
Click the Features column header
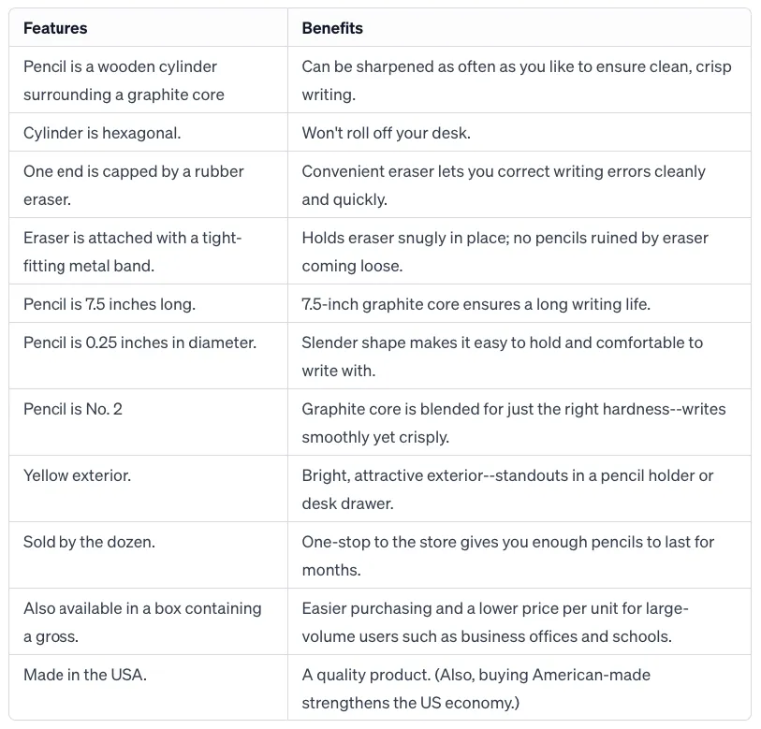55,28
